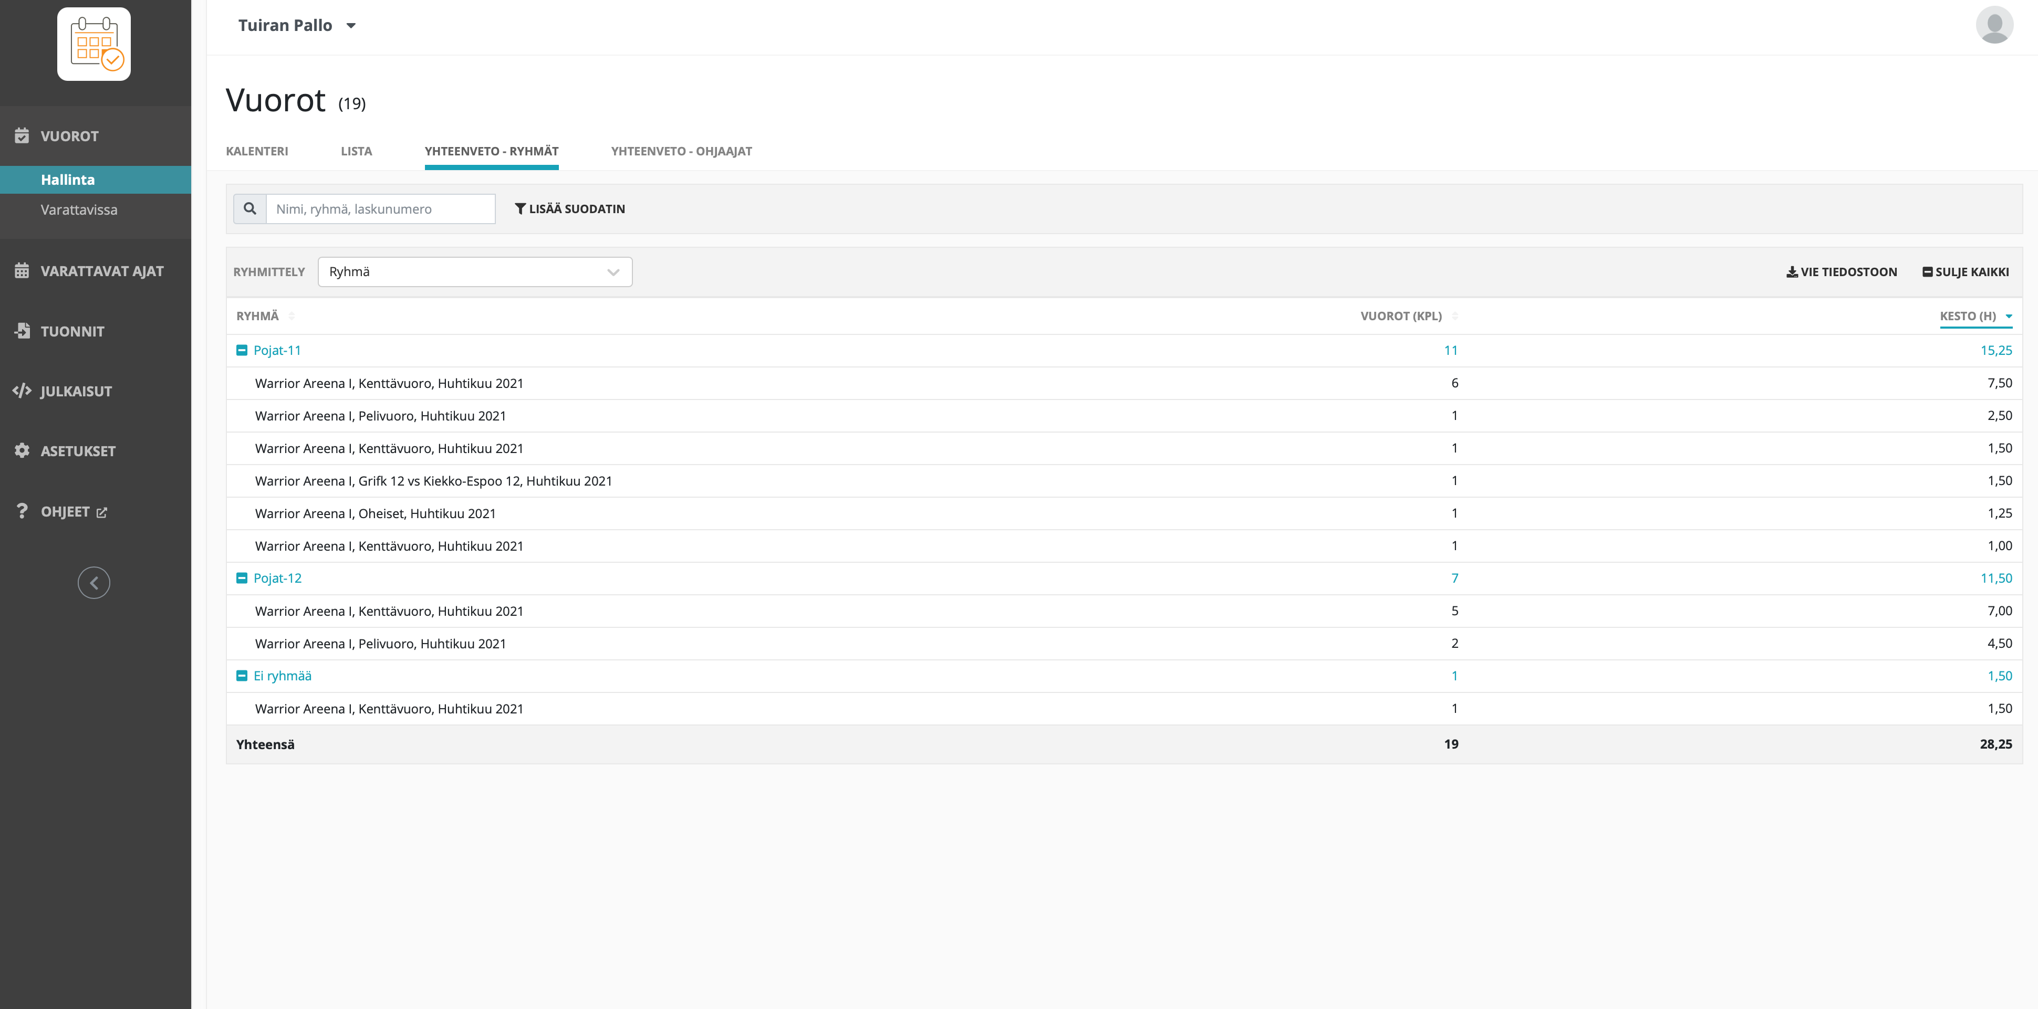Screen dimensions: 2038x1009
Task: Switch to the Lista tab
Action: coord(356,151)
